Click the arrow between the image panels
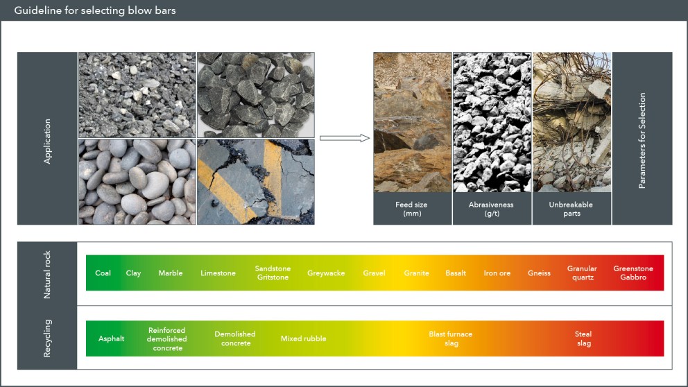Viewport: 688px width, 387px height. (344, 138)
